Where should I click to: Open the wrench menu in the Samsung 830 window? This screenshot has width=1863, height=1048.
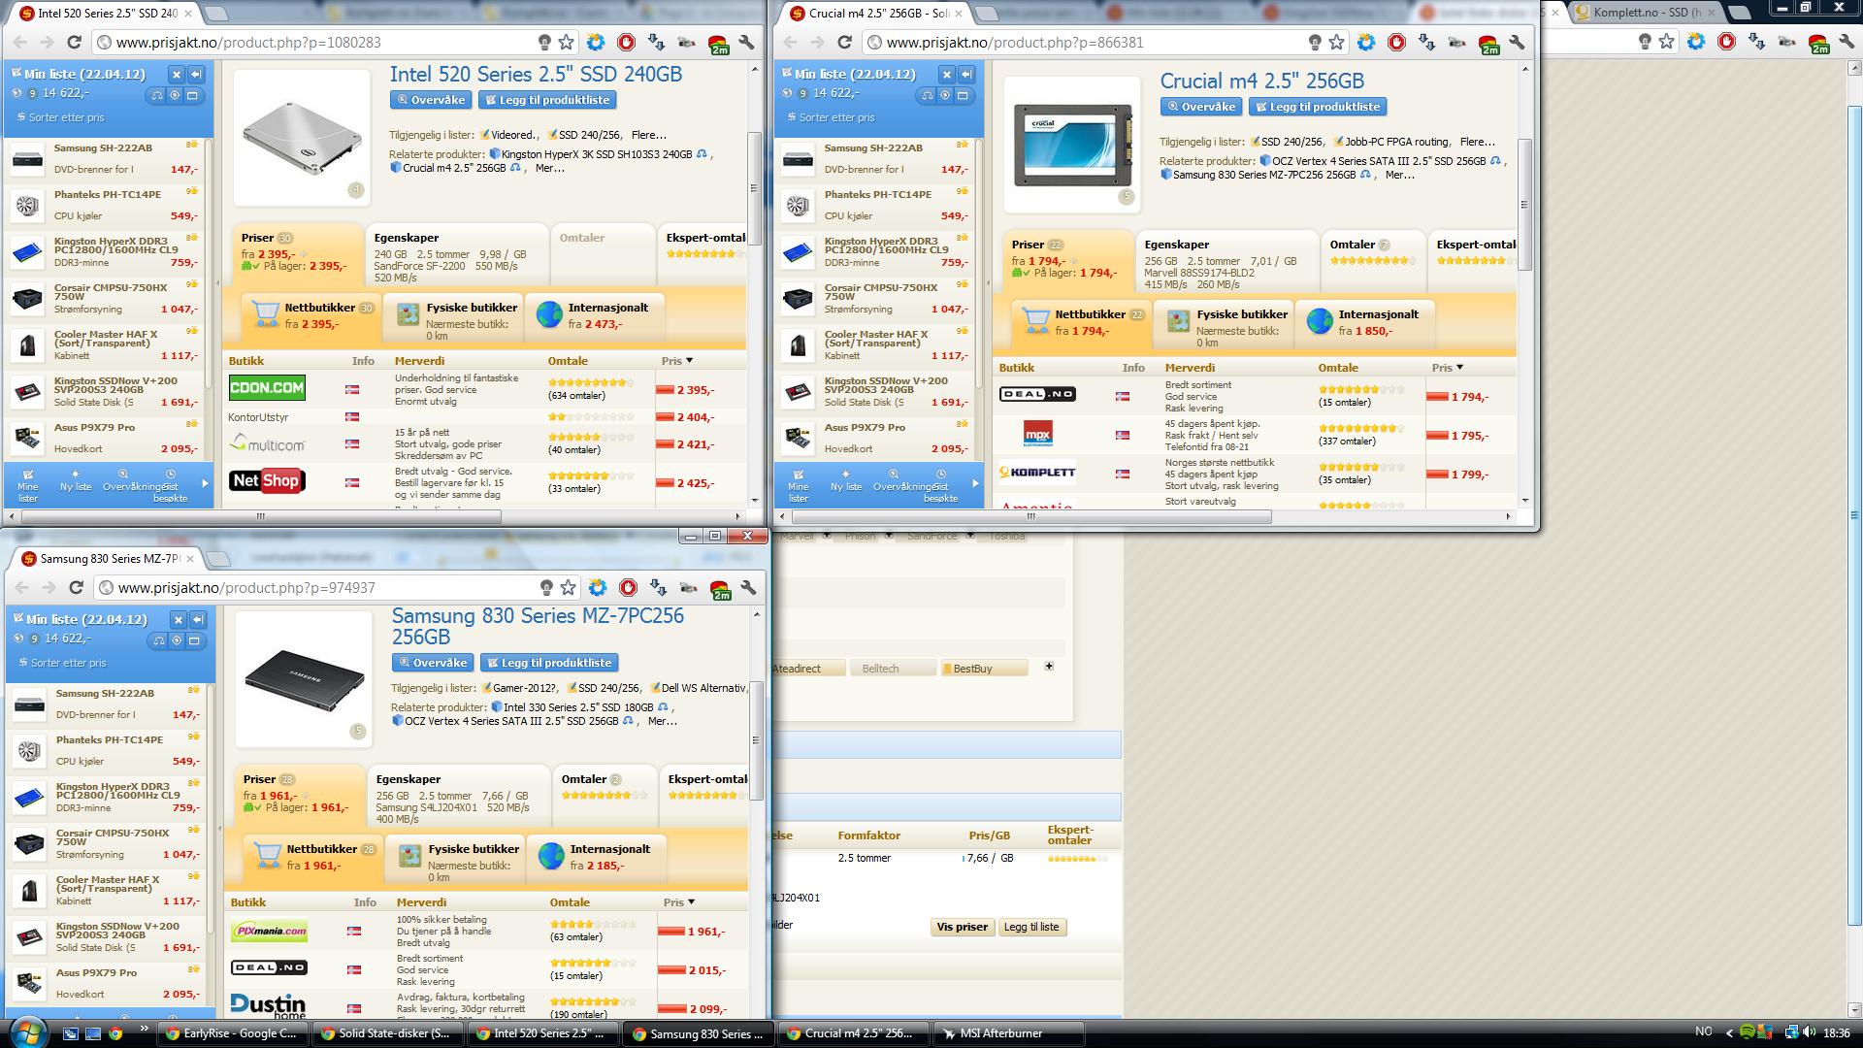click(748, 587)
